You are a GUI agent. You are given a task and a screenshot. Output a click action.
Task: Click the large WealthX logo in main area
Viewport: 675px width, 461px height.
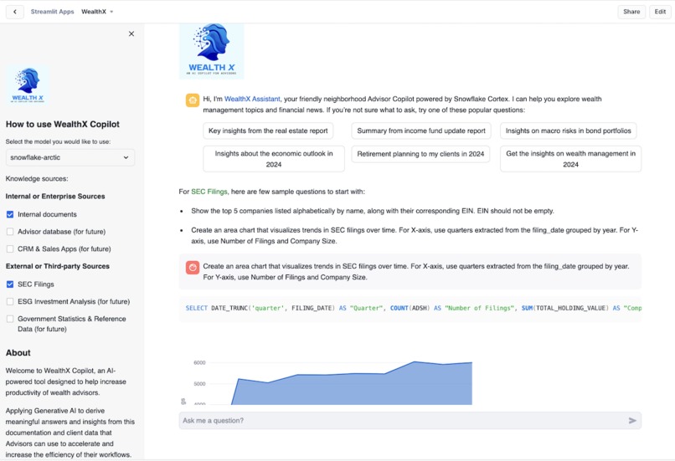(211, 51)
